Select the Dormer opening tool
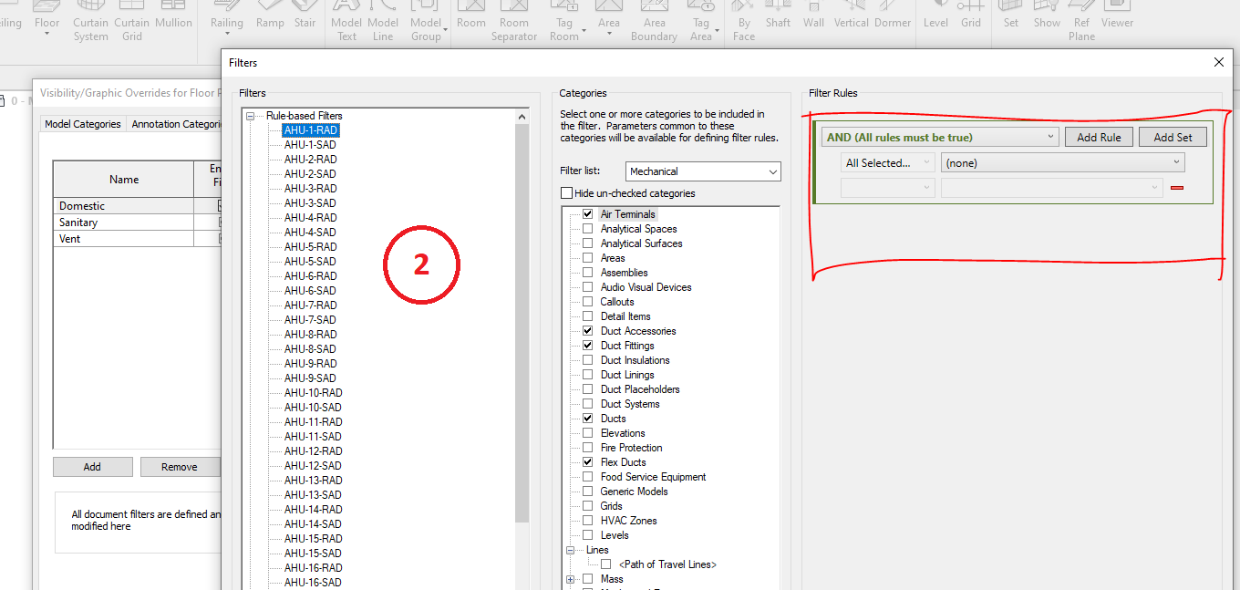This screenshot has width=1240, height=590. (x=893, y=16)
